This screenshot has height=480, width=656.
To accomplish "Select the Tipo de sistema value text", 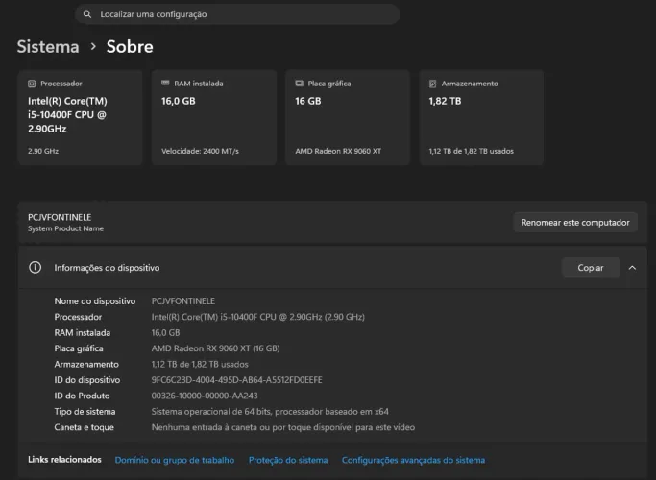I will [x=270, y=412].
